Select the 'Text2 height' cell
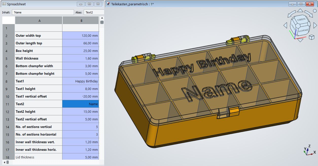This screenshot has width=318, height=166. (39, 112)
